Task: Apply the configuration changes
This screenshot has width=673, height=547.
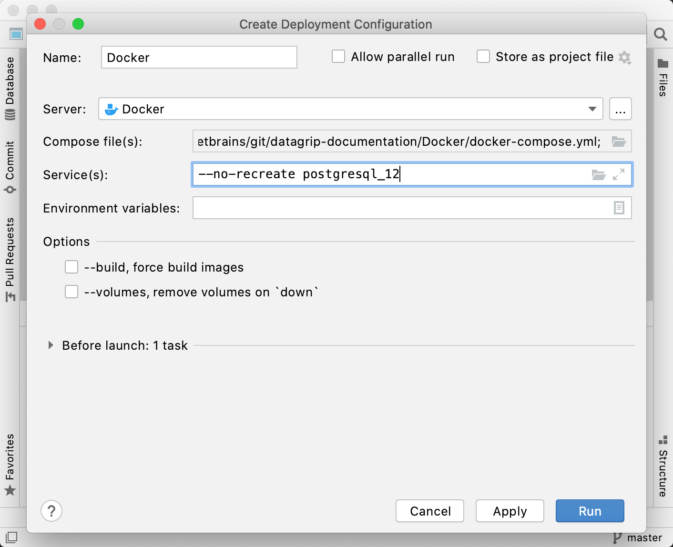Action: (510, 511)
